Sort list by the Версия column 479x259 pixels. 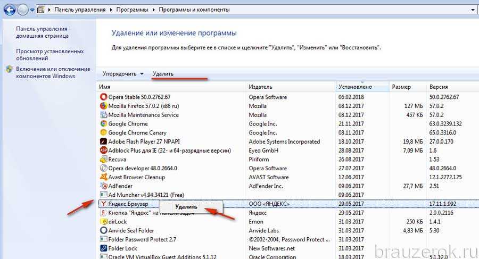pos(453,87)
